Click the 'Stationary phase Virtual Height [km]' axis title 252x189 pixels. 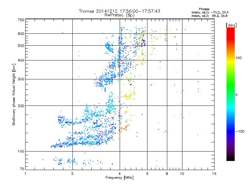pyautogui.click(x=14, y=94)
